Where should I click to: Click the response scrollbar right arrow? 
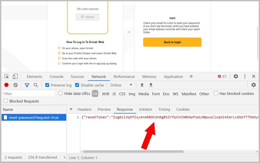click(257, 151)
